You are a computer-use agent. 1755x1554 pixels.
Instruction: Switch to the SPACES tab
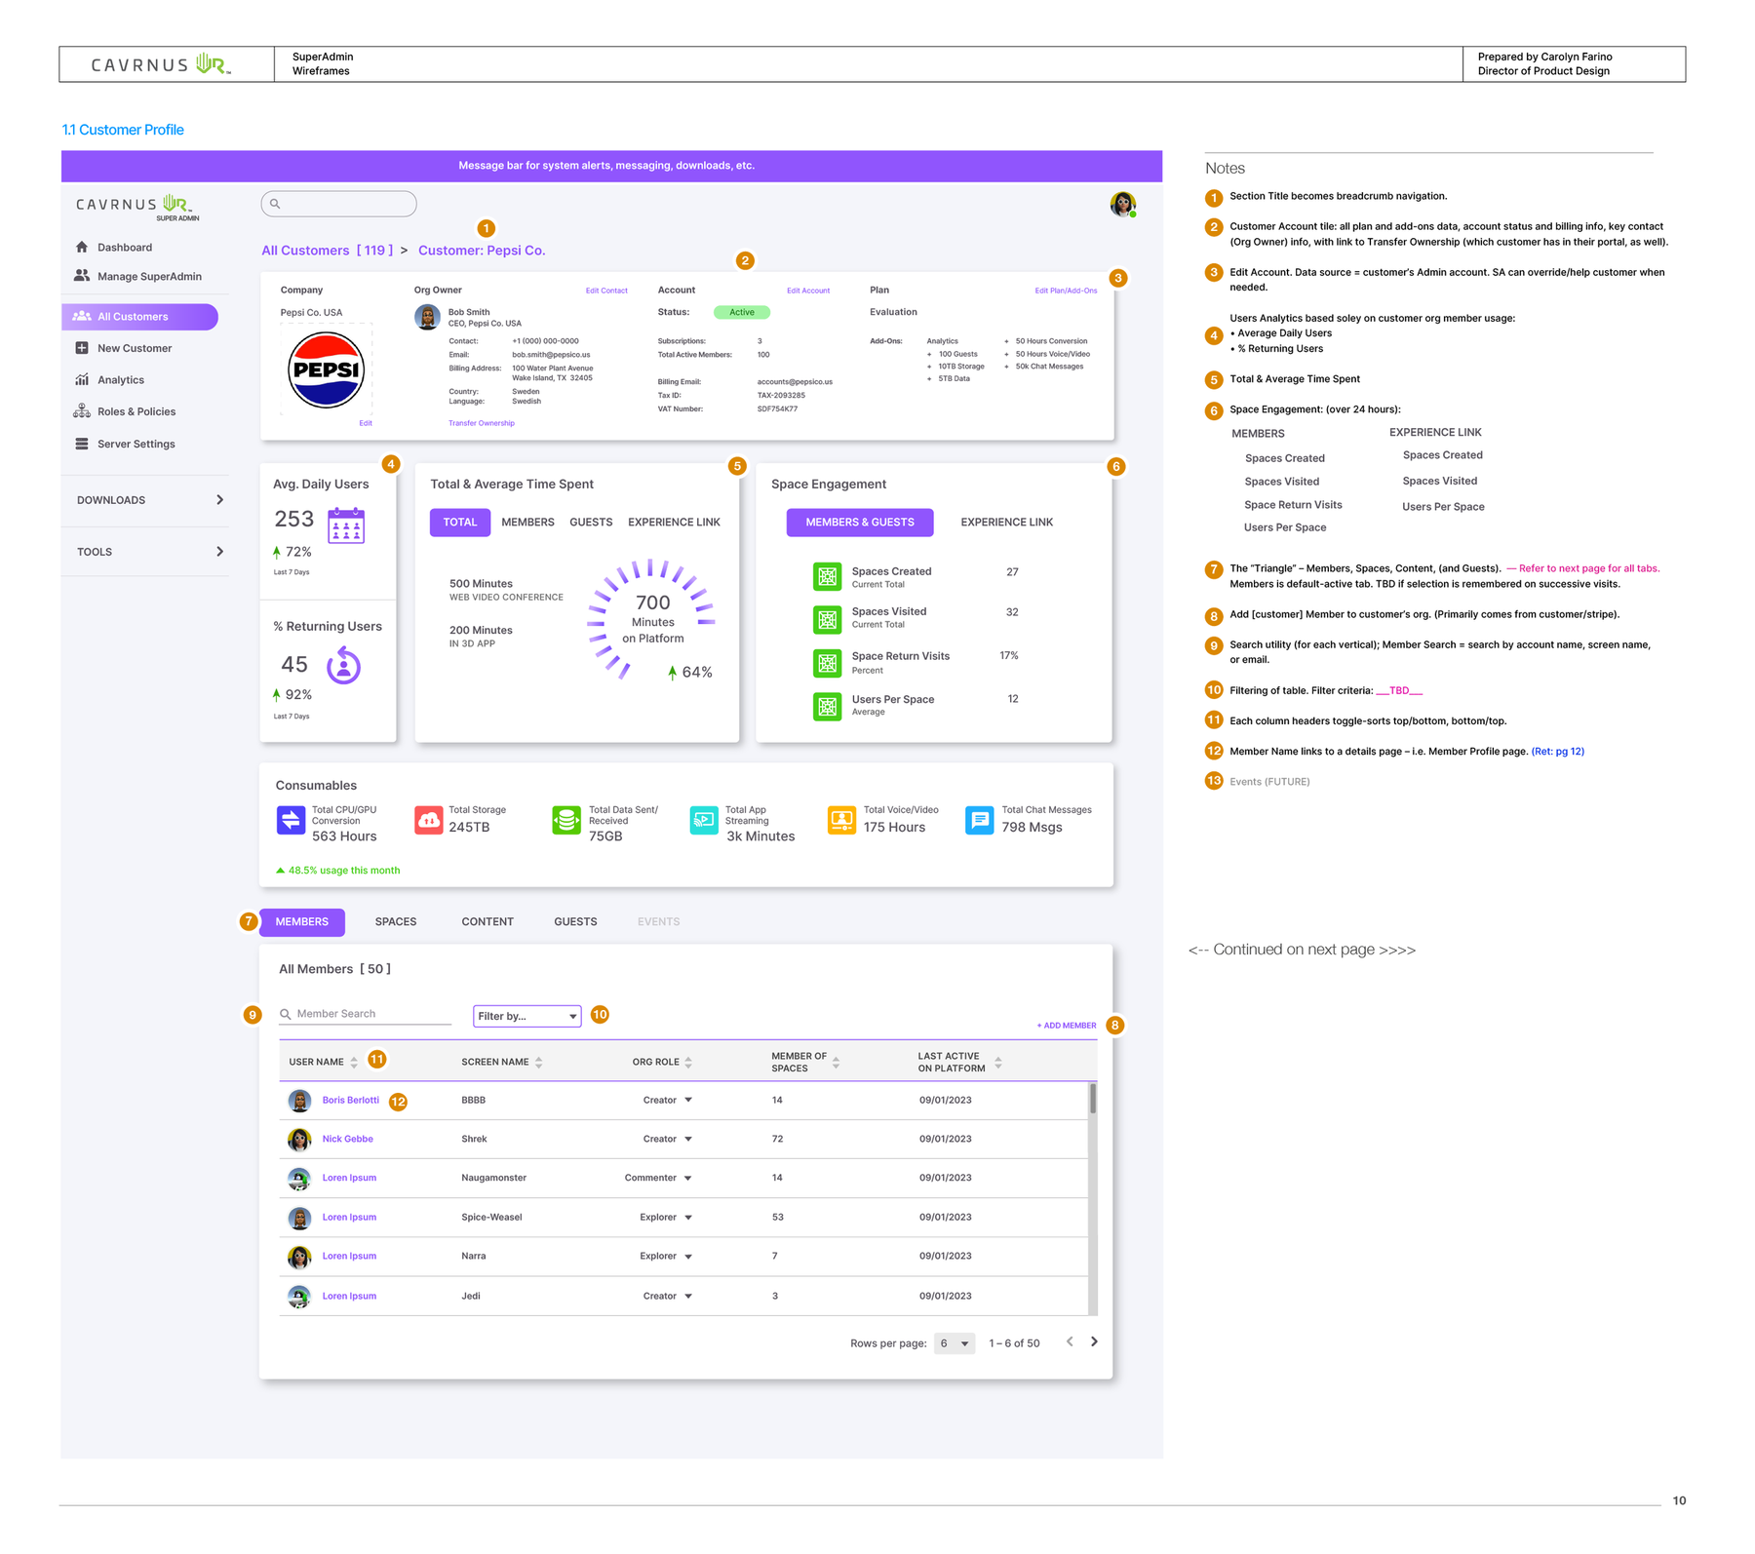395,921
